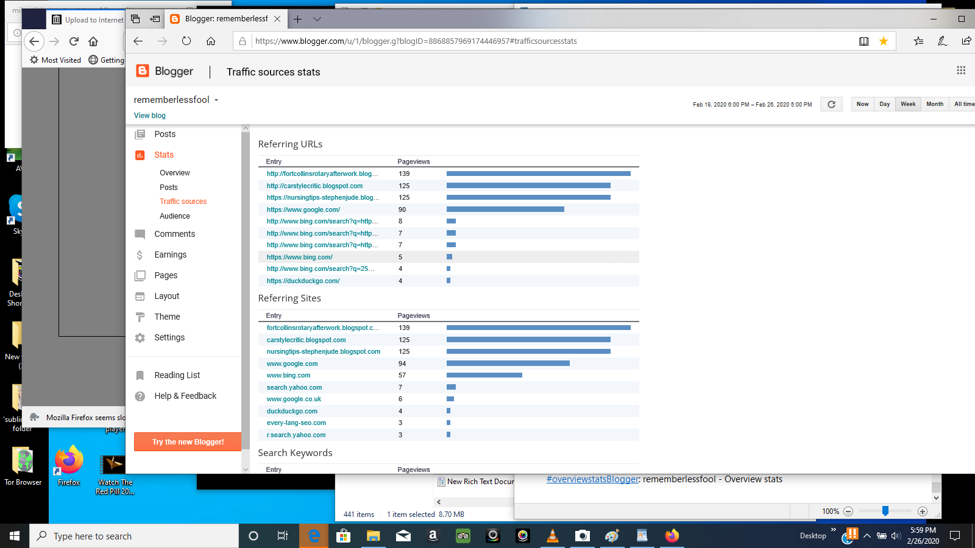Open the Mail app on the taskbar
The width and height of the screenshot is (975, 548).
403,536
